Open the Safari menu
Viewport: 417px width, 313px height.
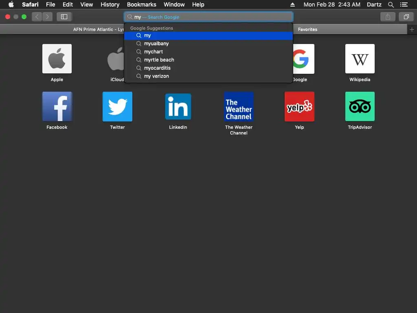[x=30, y=4]
